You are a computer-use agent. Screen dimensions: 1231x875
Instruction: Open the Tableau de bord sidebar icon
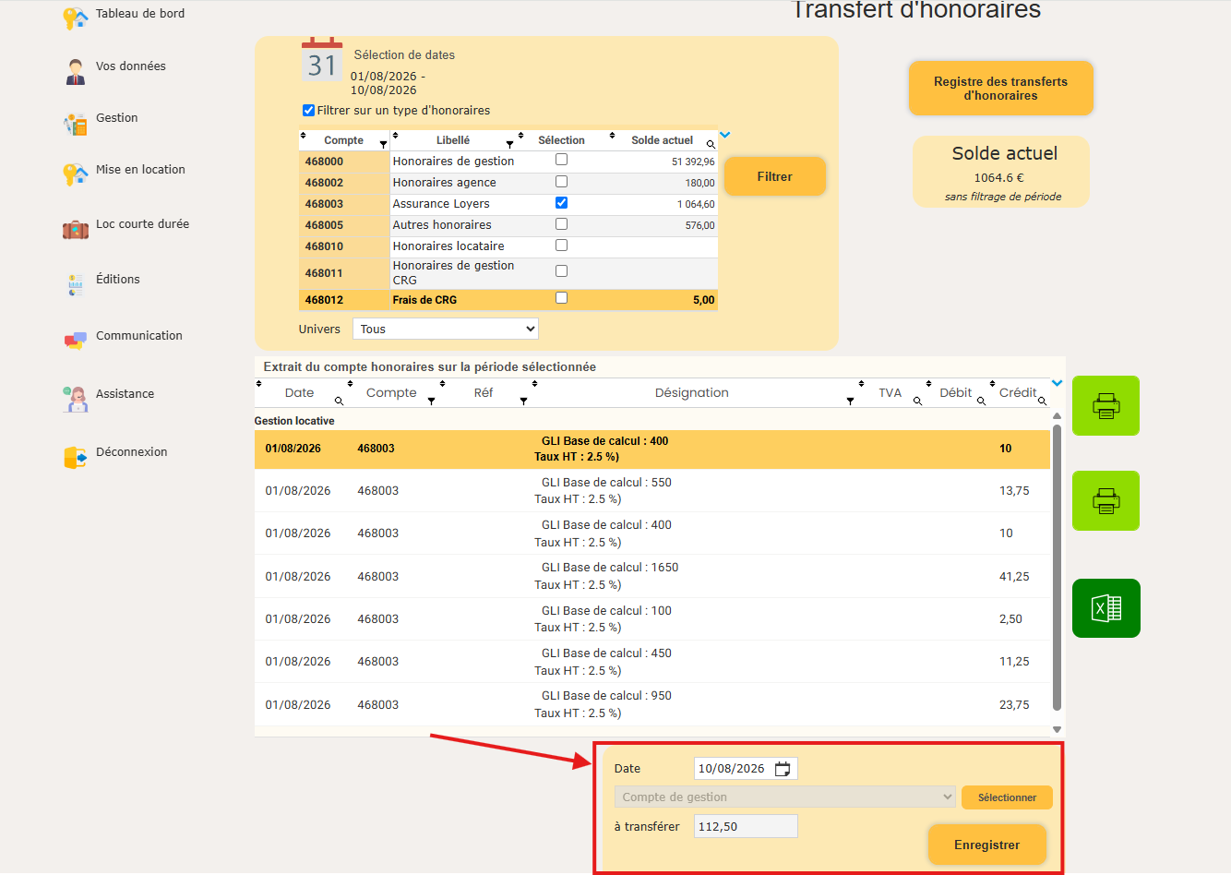(x=75, y=18)
